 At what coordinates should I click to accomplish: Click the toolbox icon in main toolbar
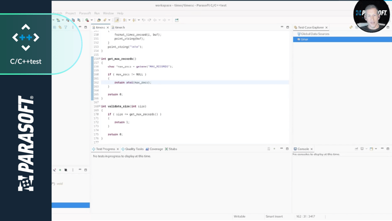99,20
